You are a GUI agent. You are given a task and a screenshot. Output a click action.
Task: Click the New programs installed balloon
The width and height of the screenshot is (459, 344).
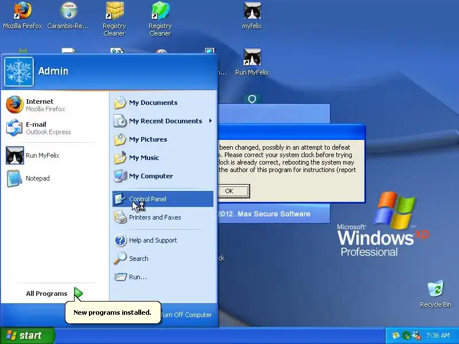tap(112, 312)
